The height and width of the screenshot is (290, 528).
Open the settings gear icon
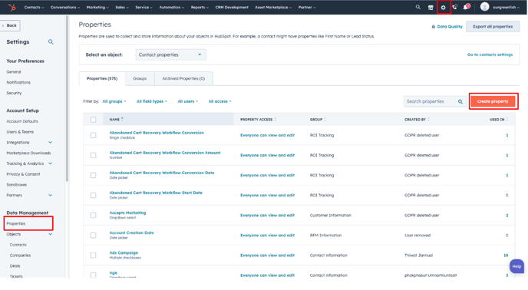pyautogui.click(x=443, y=8)
